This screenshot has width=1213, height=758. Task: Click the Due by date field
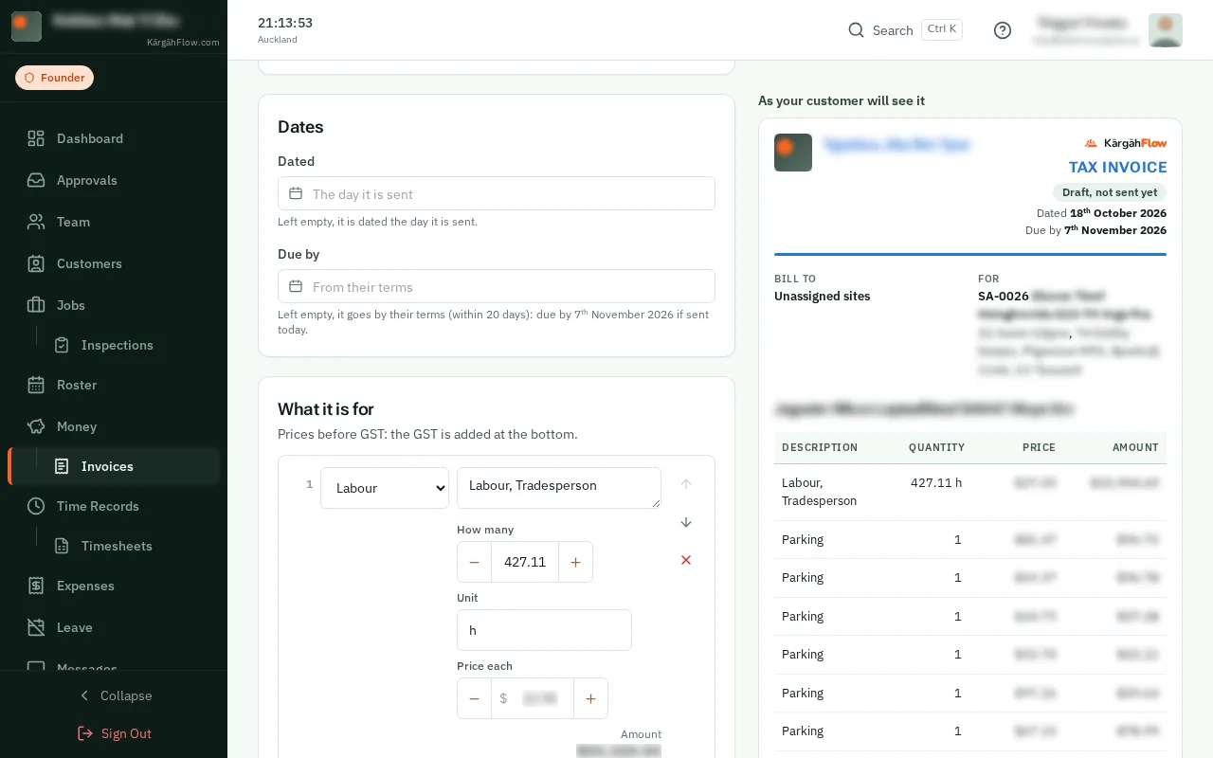(x=497, y=286)
